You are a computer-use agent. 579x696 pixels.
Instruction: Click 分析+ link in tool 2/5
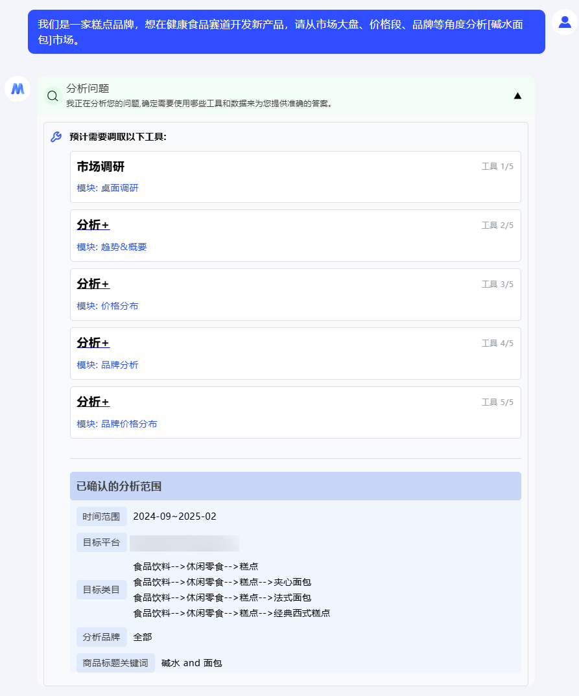click(93, 225)
